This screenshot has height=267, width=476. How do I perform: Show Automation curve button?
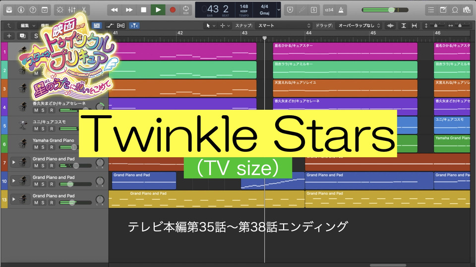pyautogui.click(x=110, y=26)
